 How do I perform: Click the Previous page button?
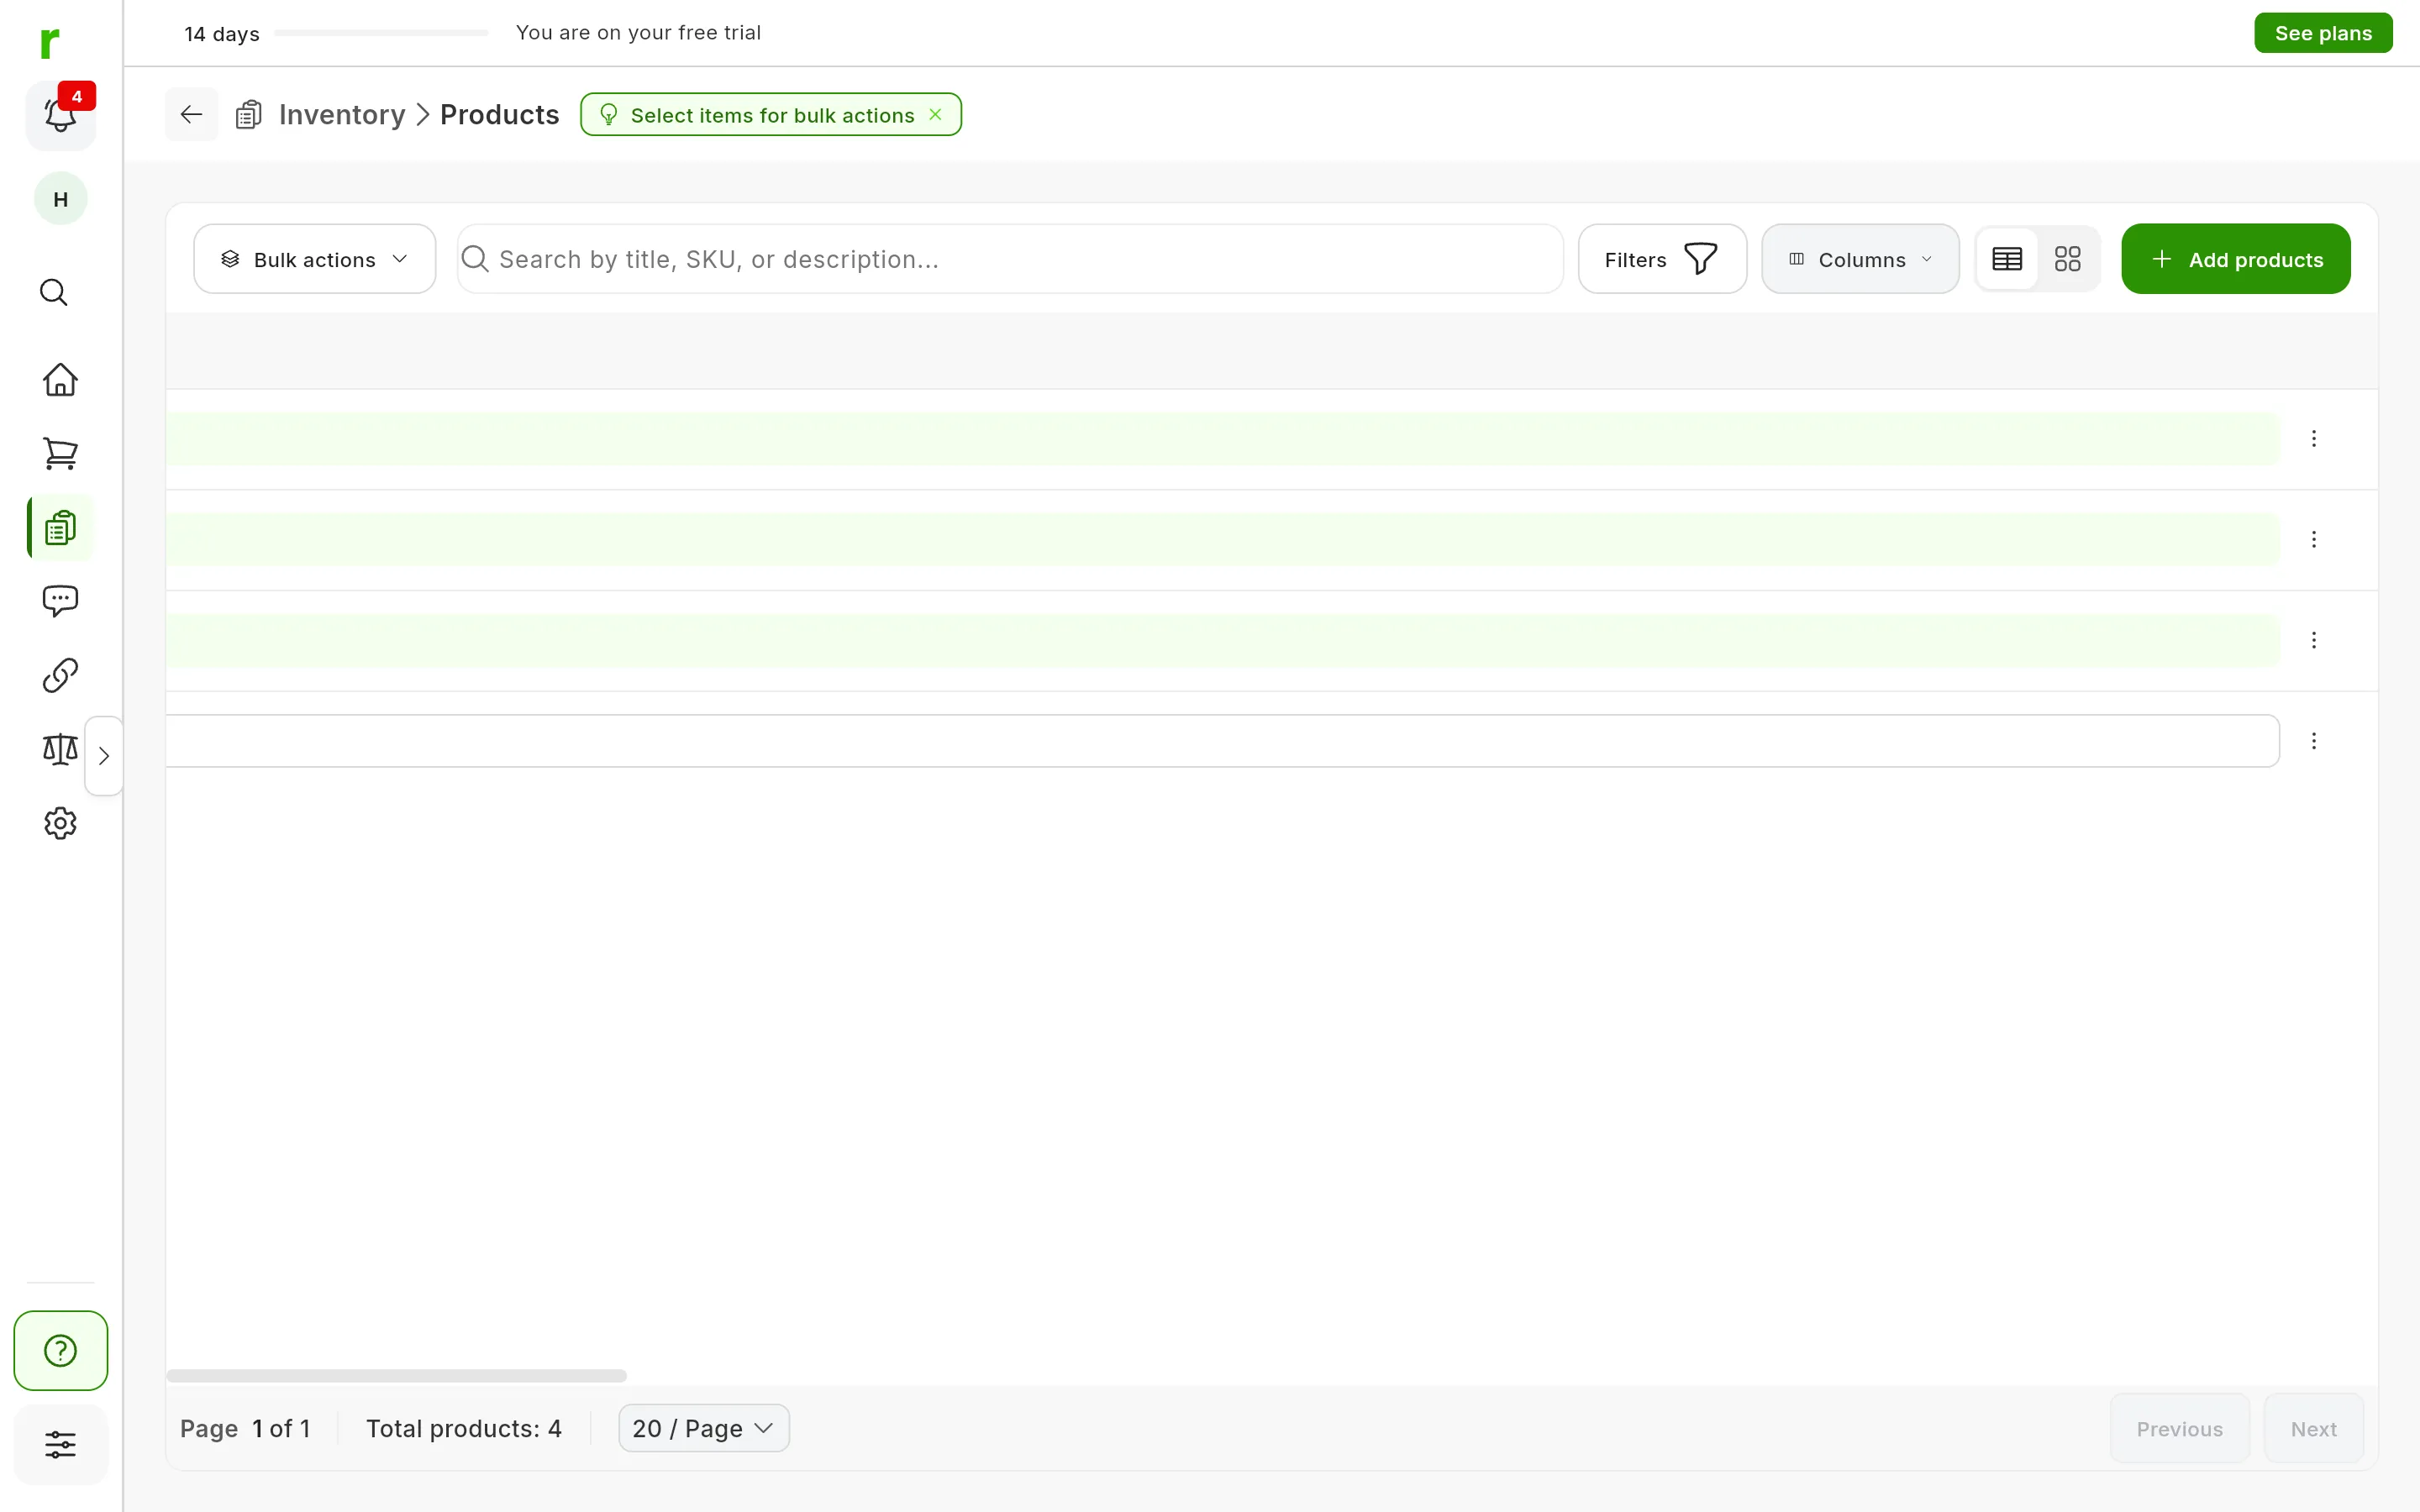2180,1428
